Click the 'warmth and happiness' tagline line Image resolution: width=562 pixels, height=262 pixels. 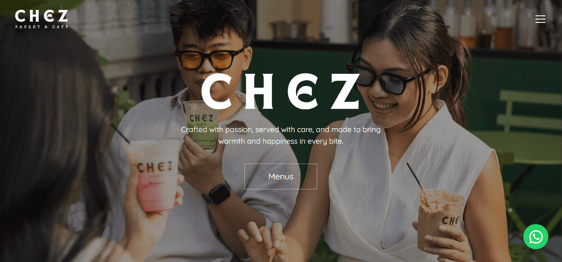tap(281, 141)
